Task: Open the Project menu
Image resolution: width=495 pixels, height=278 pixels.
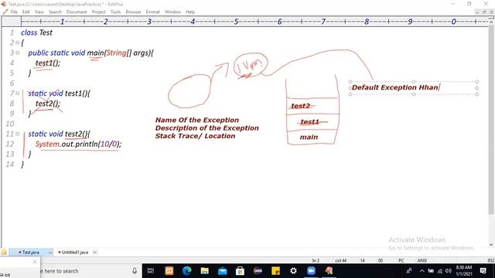Action: (98, 12)
